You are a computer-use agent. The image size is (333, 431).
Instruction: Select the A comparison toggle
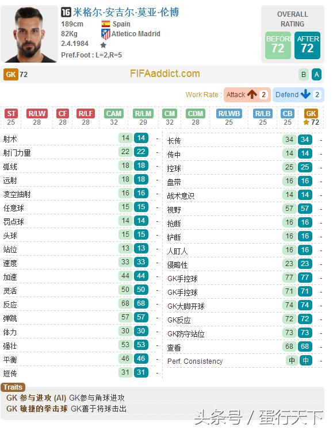point(316,75)
